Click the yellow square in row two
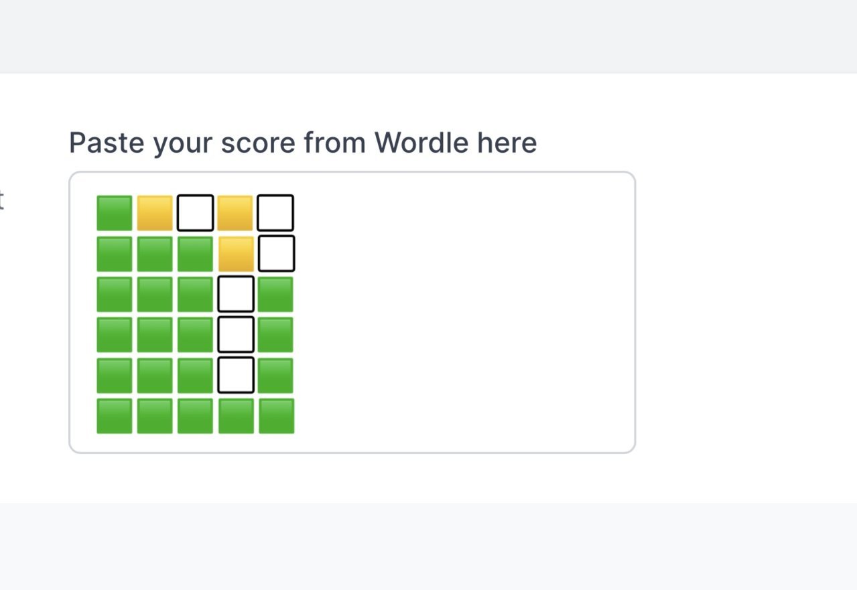 (x=236, y=254)
